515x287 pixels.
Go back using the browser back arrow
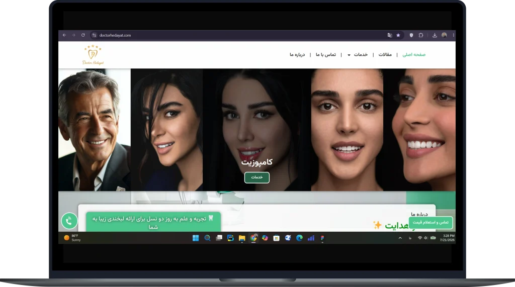tap(64, 35)
